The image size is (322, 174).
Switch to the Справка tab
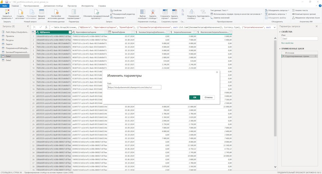pyautogui.click(x=102, y=6)
